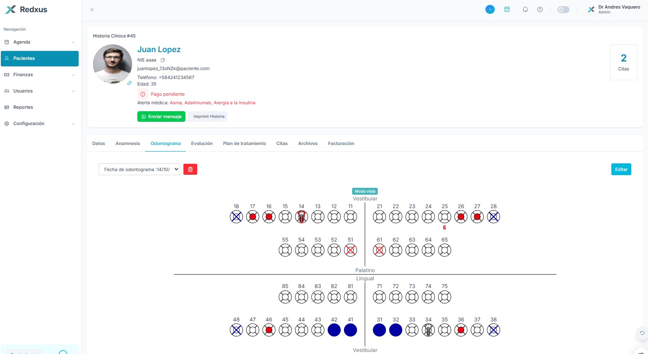Select tooth 42 filled blue

click(334, 330)
